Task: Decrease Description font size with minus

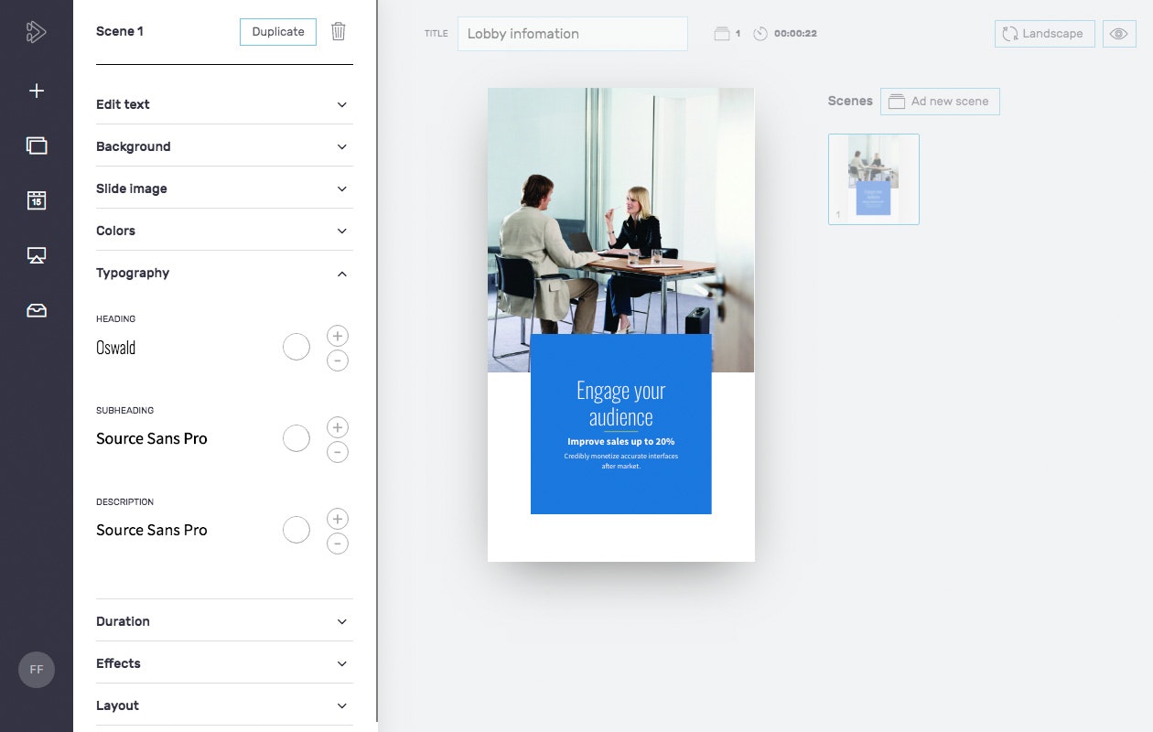Action: 338,544
